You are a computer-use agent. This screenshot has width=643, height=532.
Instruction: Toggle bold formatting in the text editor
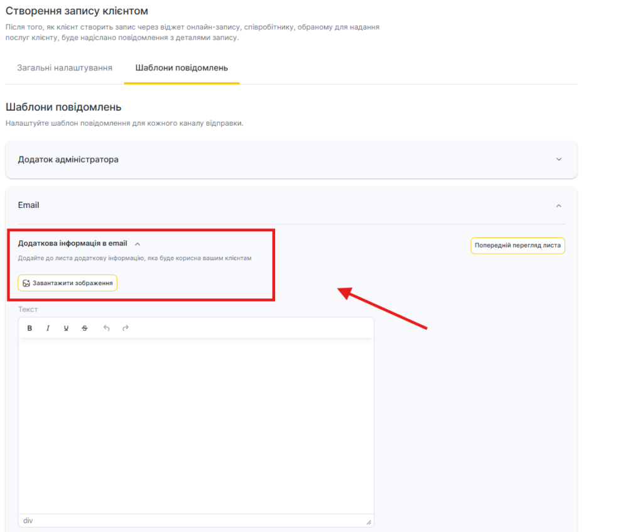click(x=30, y=328)
